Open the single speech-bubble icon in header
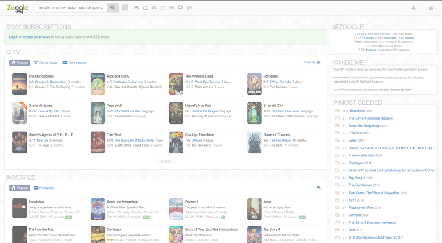 (x=181, y=8)
